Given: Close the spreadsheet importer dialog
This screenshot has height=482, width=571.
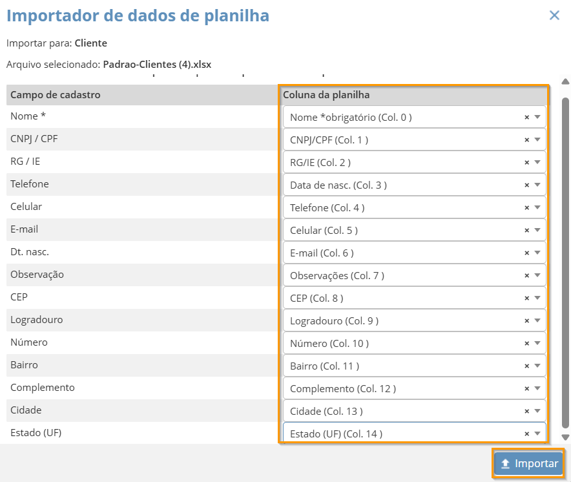Looking at the screenshot, I should (554, 16).
